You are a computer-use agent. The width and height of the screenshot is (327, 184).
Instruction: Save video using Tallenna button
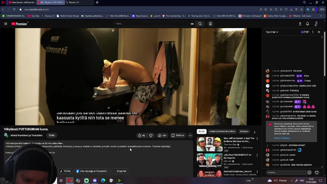click(178, 135)
